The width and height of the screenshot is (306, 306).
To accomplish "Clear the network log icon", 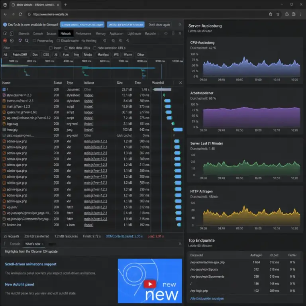I will point(12,41).
